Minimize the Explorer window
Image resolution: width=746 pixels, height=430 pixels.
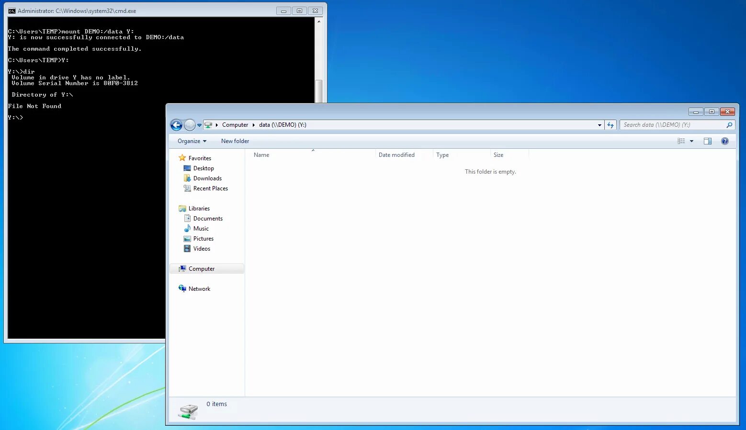pos(696,112)
